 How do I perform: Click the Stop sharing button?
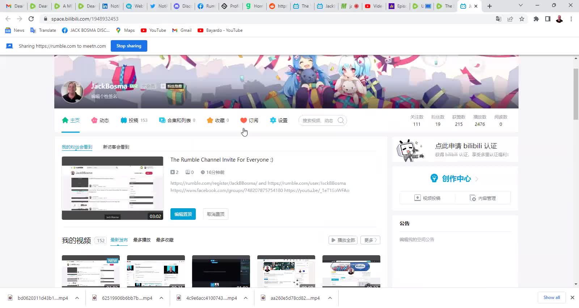129,46
